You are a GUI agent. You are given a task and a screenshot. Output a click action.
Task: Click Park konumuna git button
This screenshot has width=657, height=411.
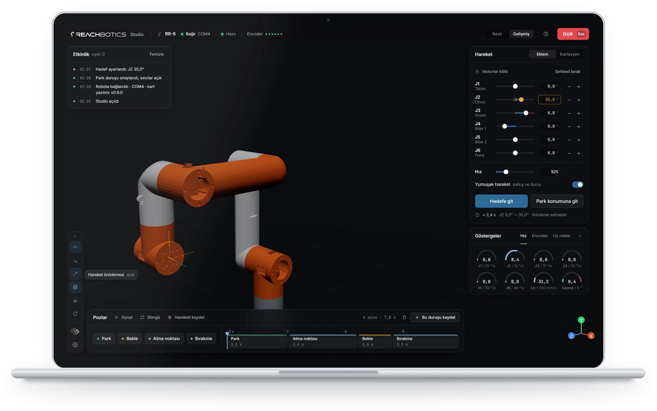[x=557, y=201]
